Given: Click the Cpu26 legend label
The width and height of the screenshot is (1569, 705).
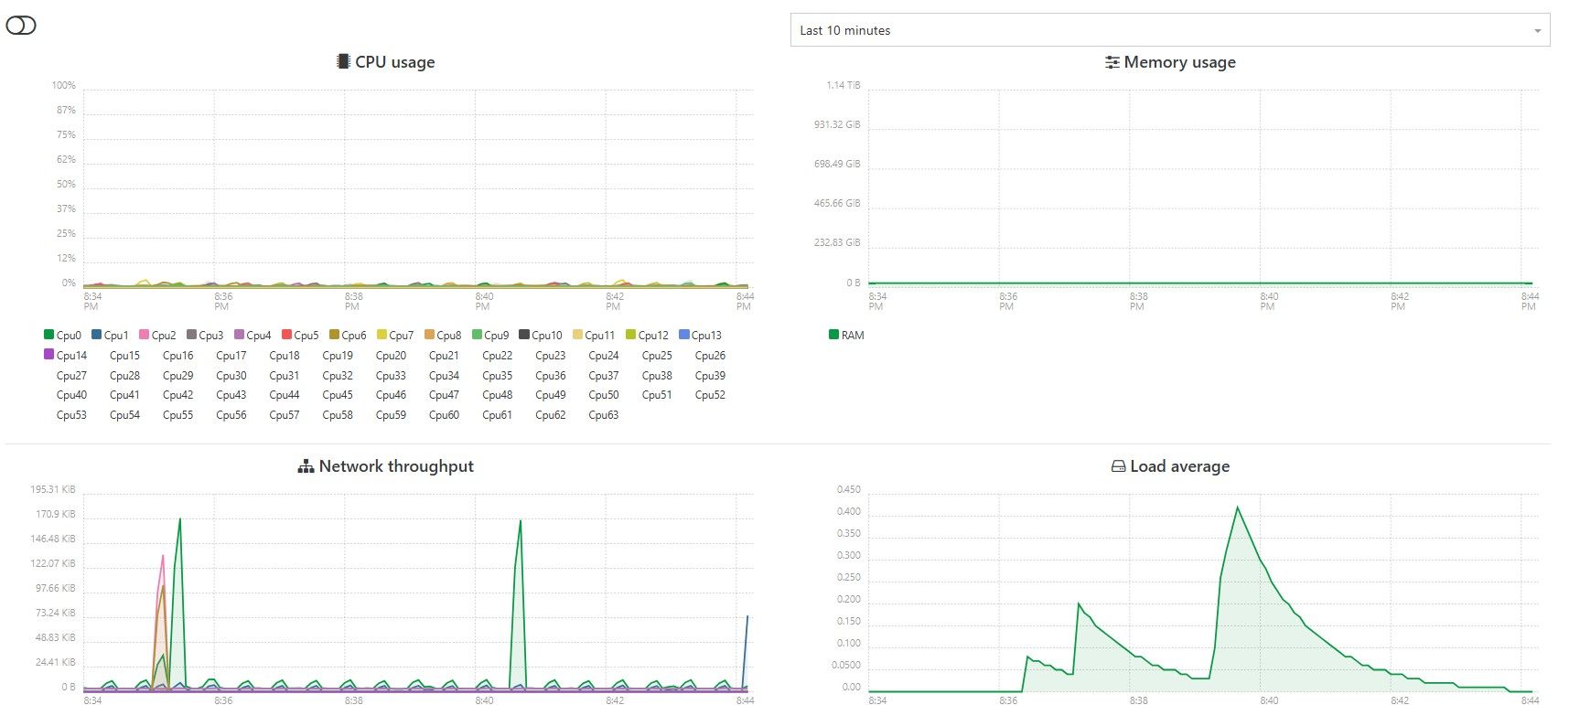Looking at the screenshot, I should click(710, 356).
